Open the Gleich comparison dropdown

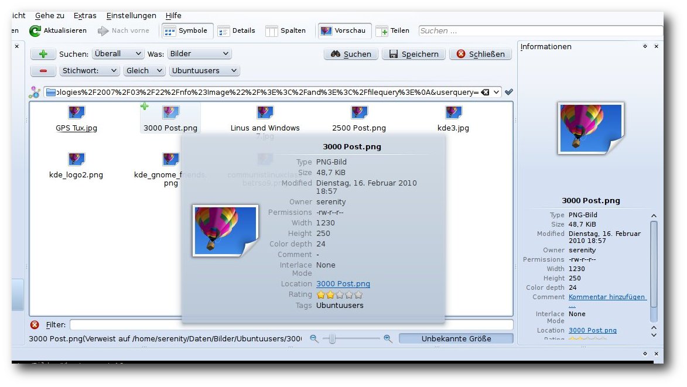pyautogui.click(x=144, y=70)
